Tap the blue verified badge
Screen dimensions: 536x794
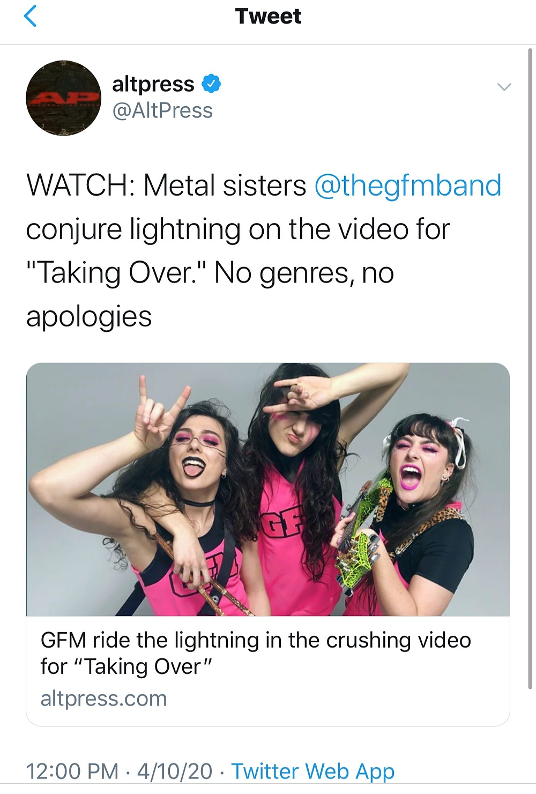(x=212, y=84)
